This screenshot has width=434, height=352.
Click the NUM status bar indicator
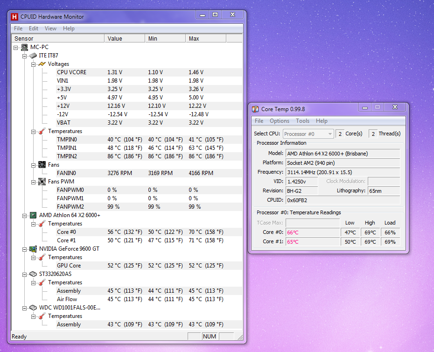tap(210, 337)
